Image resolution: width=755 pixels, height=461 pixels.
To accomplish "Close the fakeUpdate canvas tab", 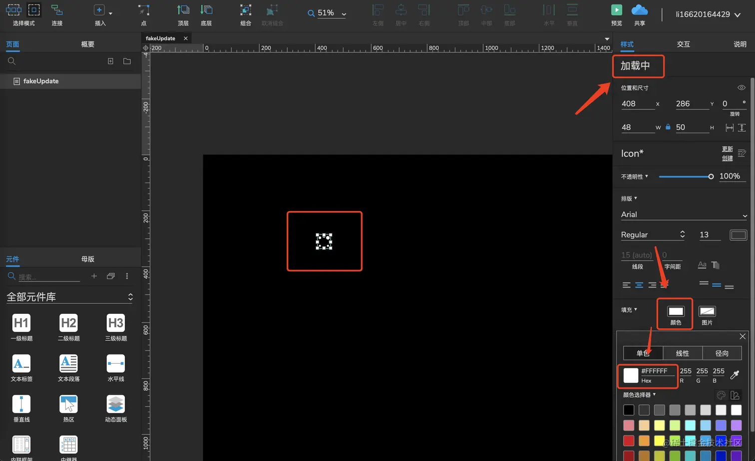I will point(186,38).
